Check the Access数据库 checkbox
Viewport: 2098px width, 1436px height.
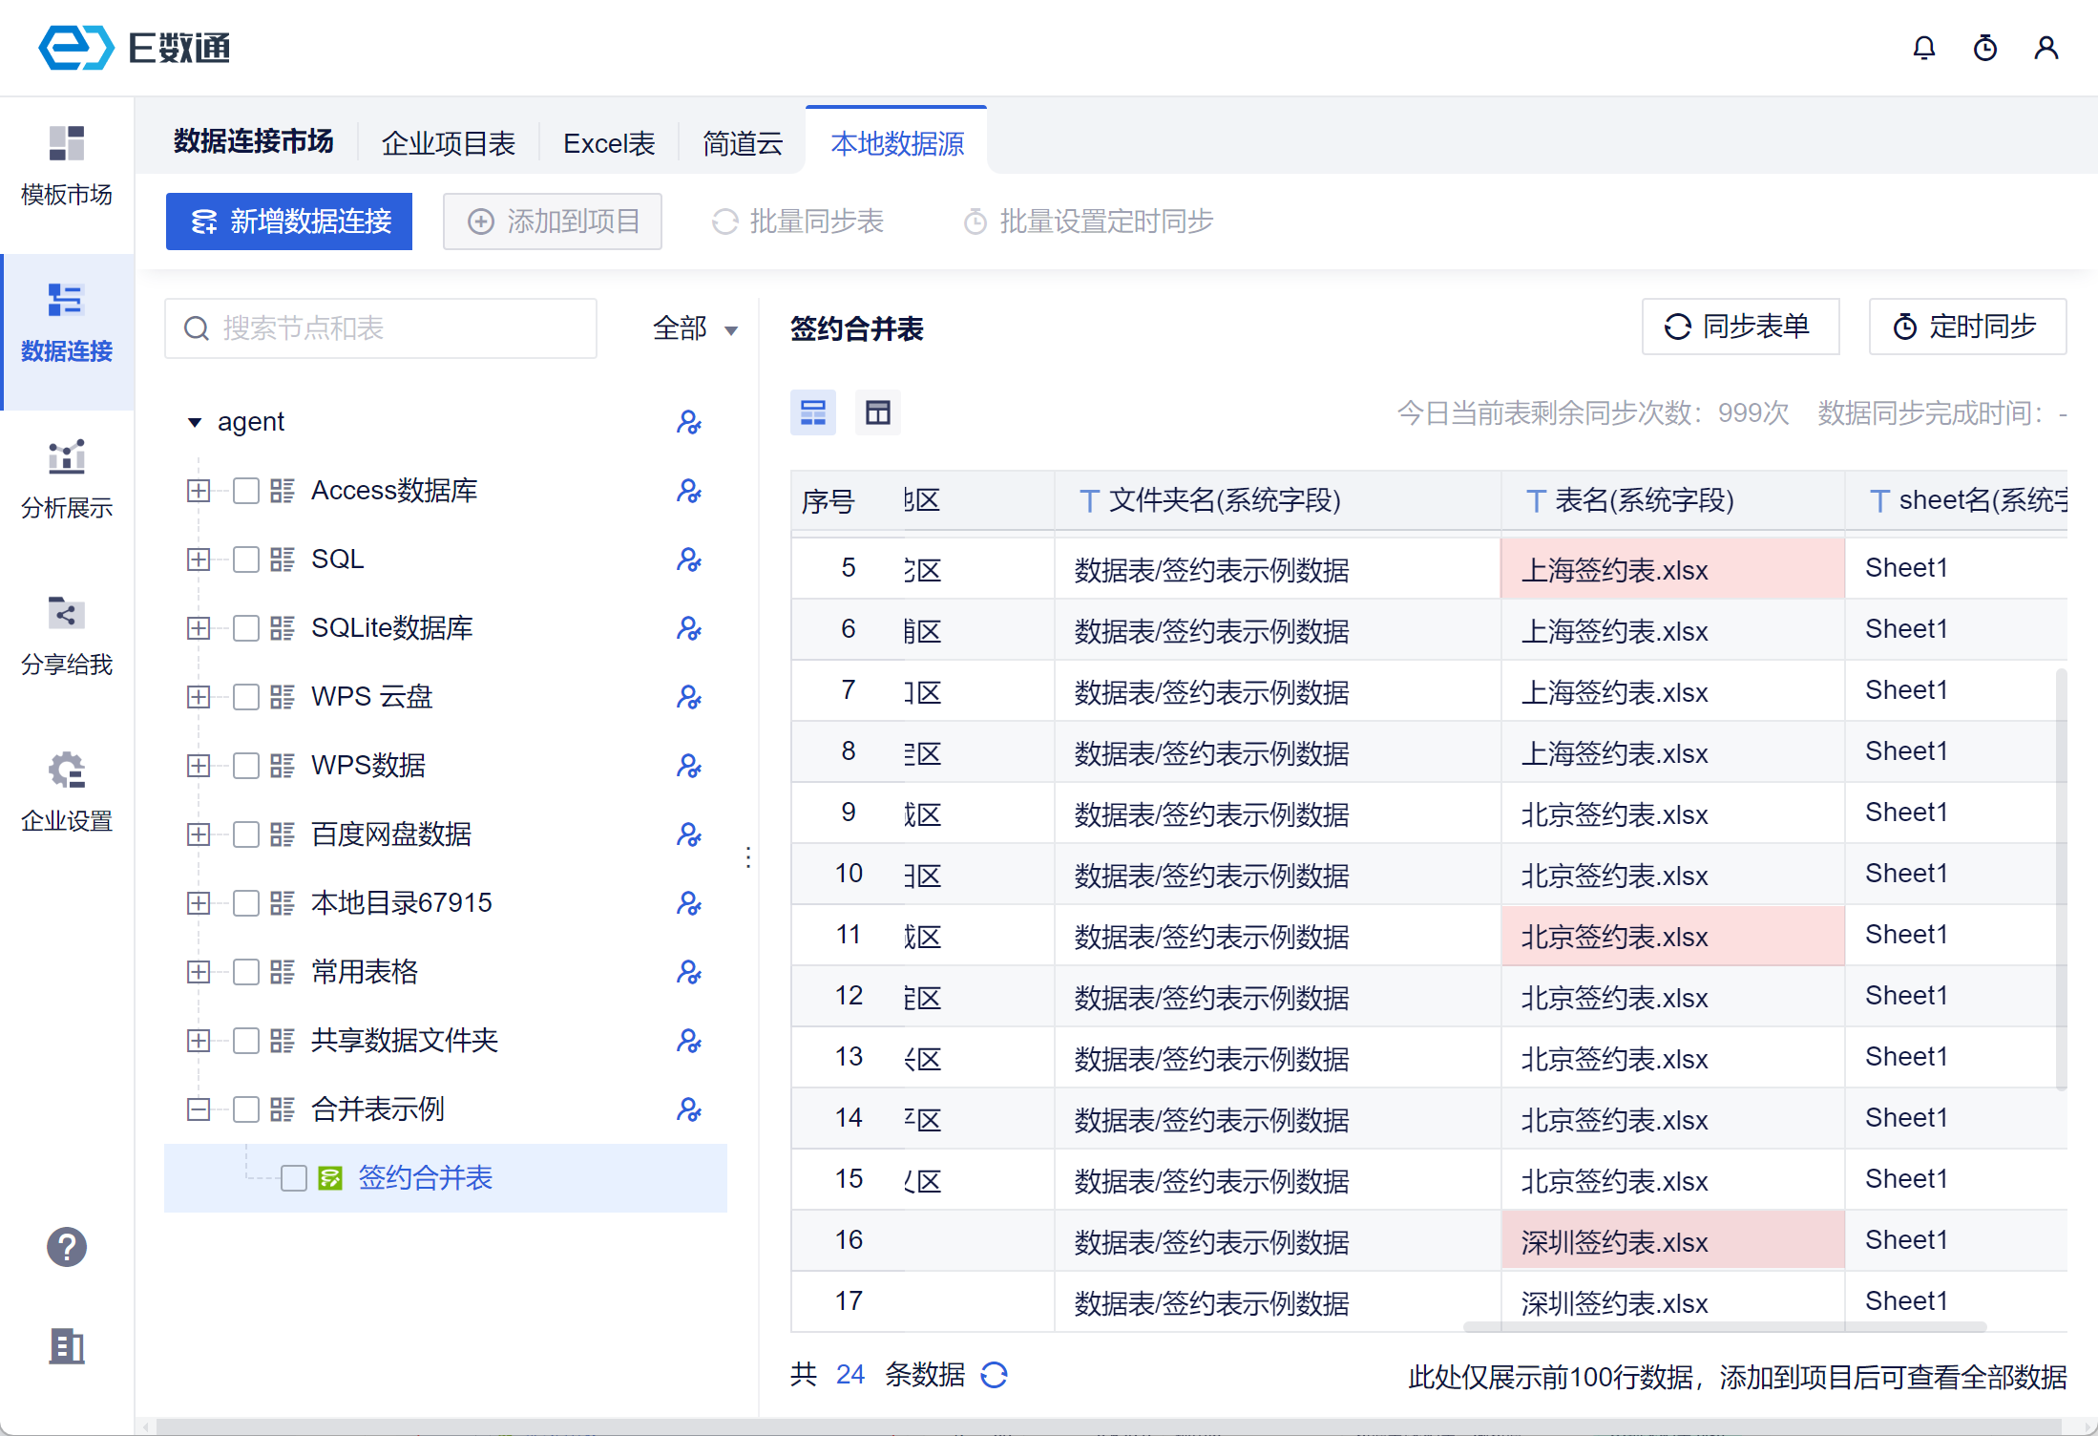coord(246,491)
